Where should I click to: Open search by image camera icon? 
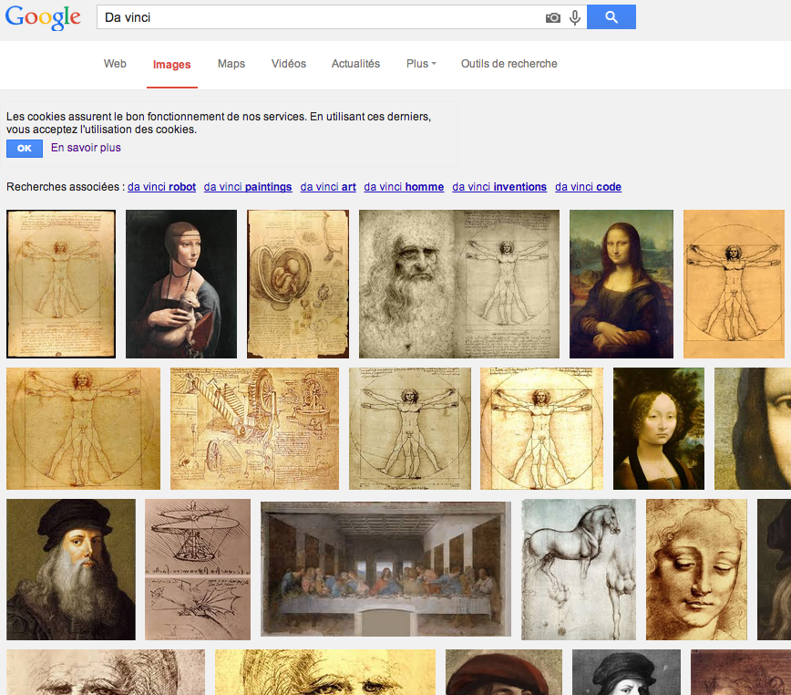(553, 17)
